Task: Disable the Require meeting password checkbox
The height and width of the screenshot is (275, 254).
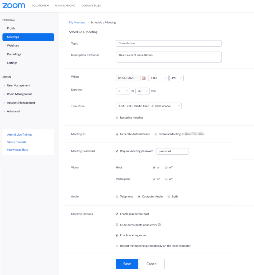Action: 117,151
